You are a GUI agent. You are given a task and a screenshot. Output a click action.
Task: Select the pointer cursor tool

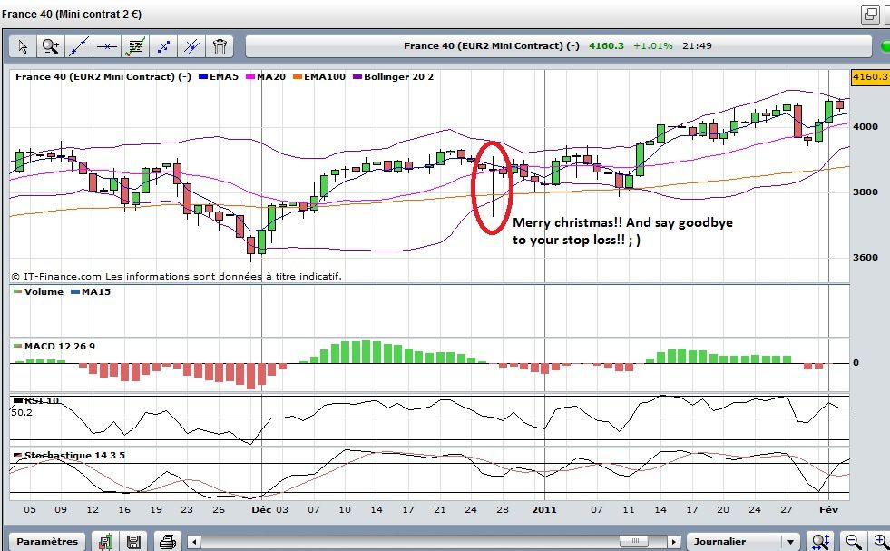pos(23,46)
